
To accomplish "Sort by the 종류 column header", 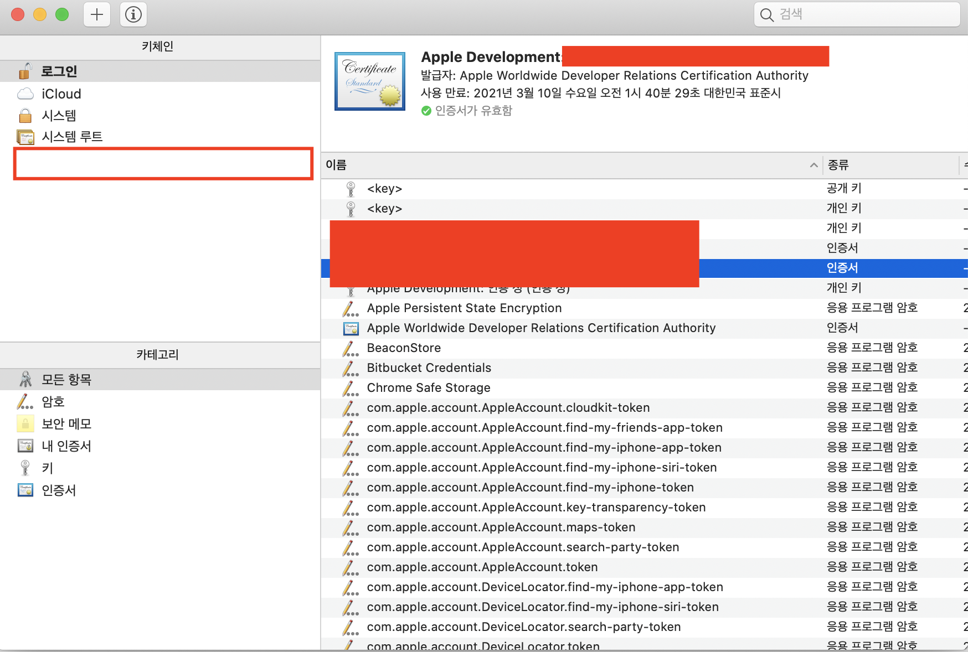I will point(890,165).
